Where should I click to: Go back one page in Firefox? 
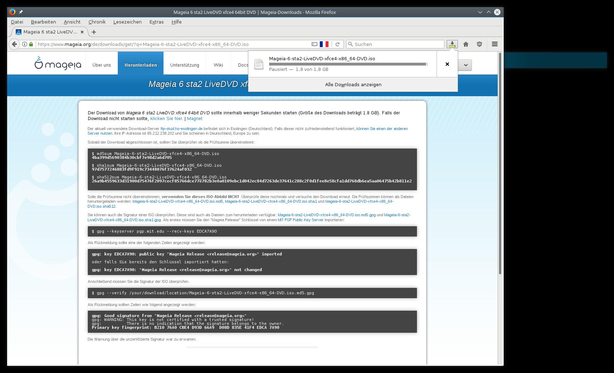click(14, 44)
